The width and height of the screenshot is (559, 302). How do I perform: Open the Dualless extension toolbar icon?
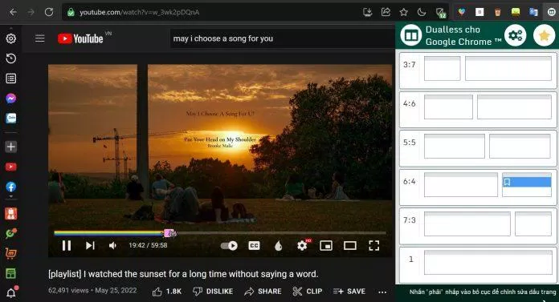[551, 12]
